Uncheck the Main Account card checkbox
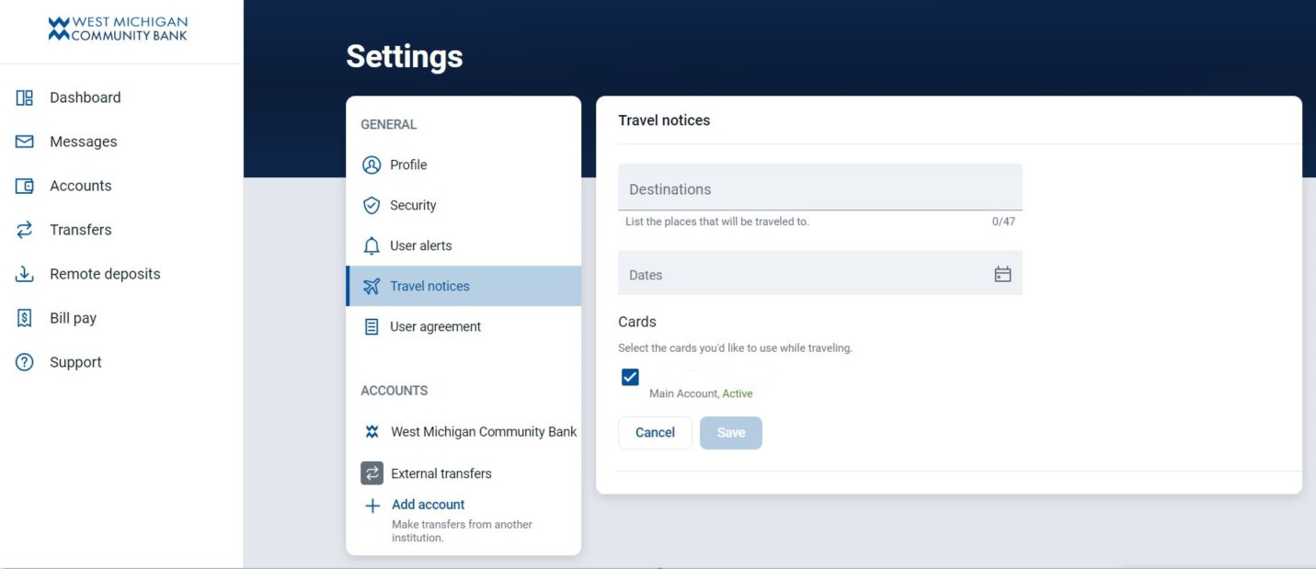The image size is (1316, 569). tap(630, 376)
